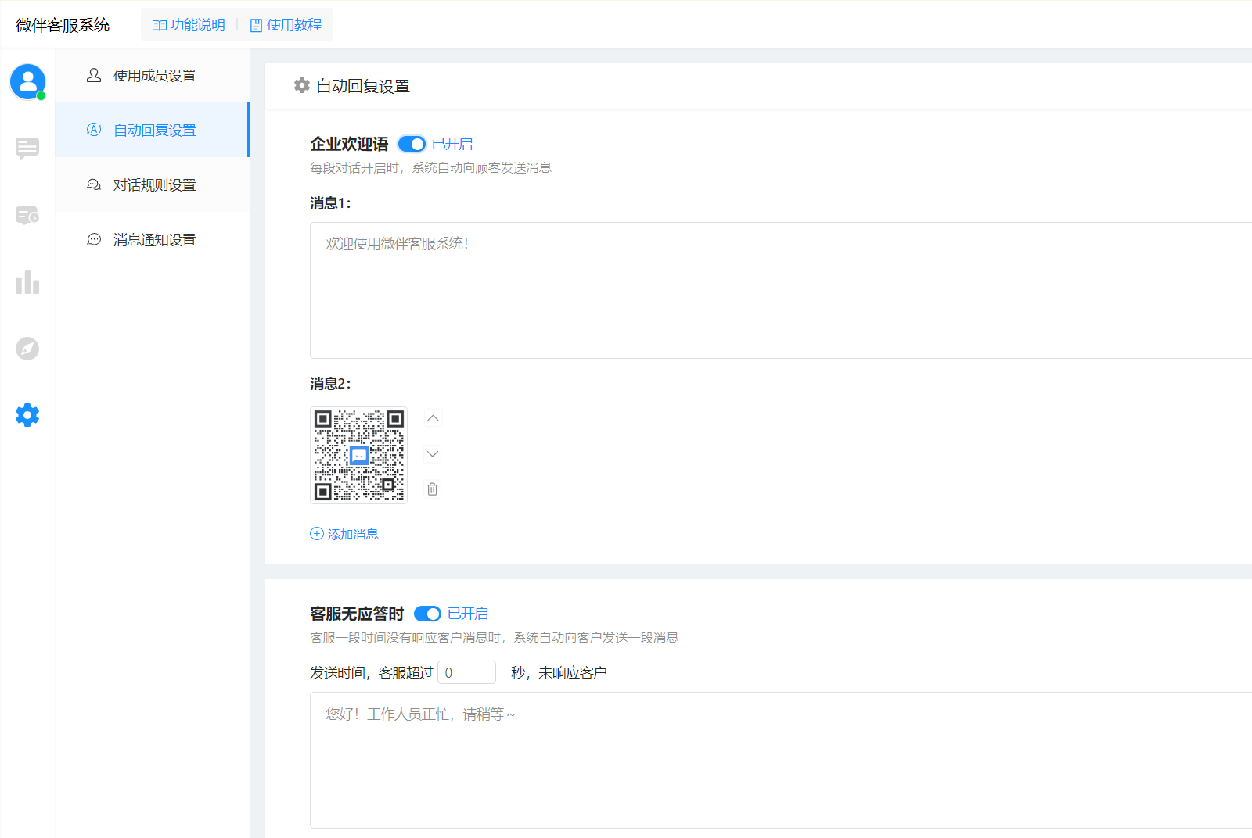Toggle the 企业欢迎语 switch
1252x838 pixels.
coord(412,144)
